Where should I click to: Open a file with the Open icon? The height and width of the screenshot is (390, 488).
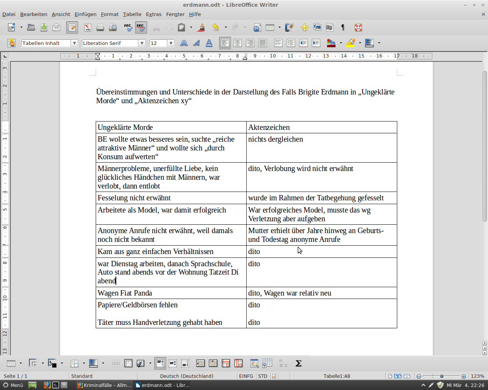tap(31, 27)
